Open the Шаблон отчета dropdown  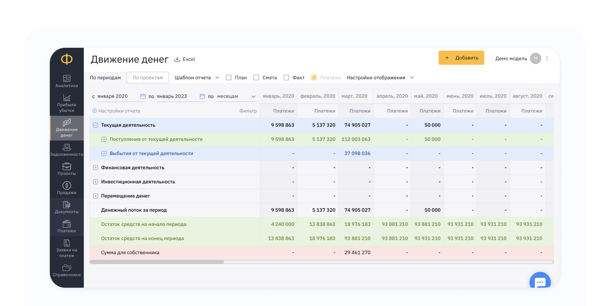pos(197,78)
